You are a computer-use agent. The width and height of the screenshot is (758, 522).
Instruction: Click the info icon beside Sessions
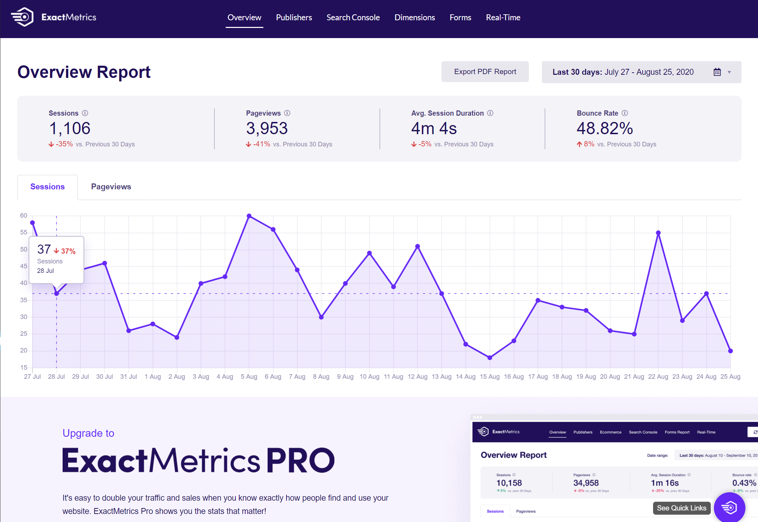click(x=85, y=113)
